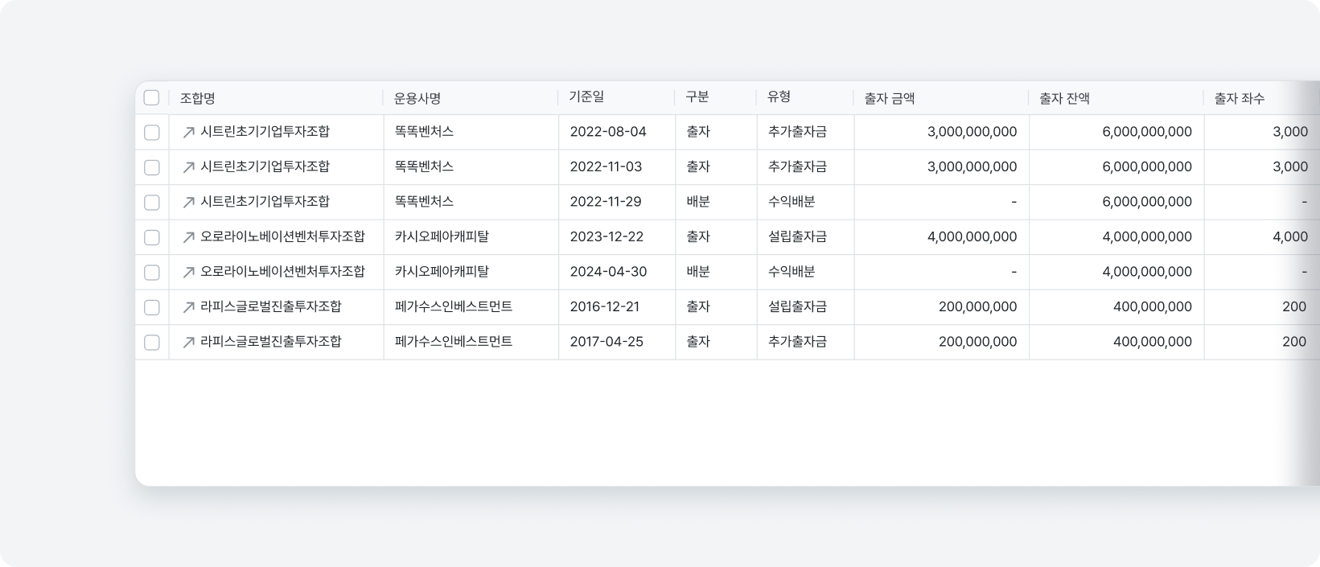
Task: Select 시트린초기기업투자조합 in the 2022-11-03 row
Action: (265, 166)
